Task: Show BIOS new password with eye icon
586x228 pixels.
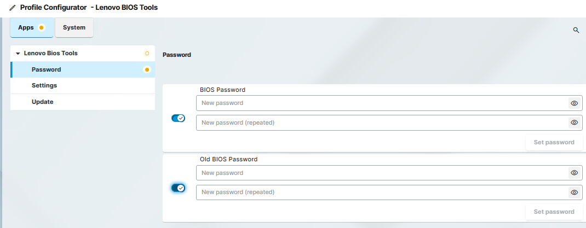Action: point(574,103)
